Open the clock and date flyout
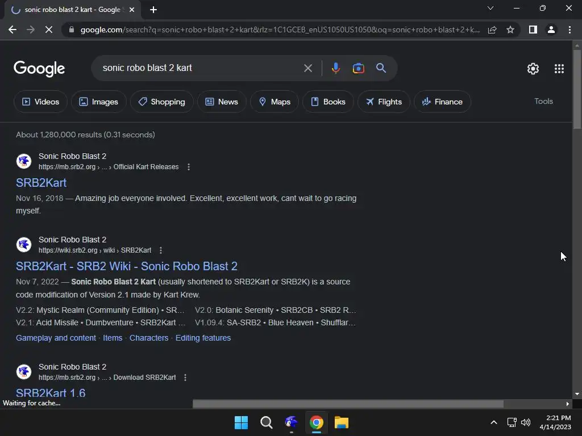This screenshot has height=436, width=582. [x=555, y=422]
